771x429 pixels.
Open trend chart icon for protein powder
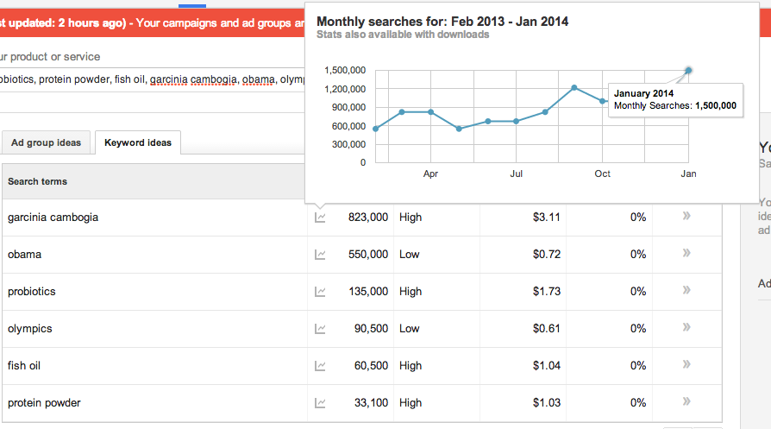pyautogui.click(x=320, y=403)
